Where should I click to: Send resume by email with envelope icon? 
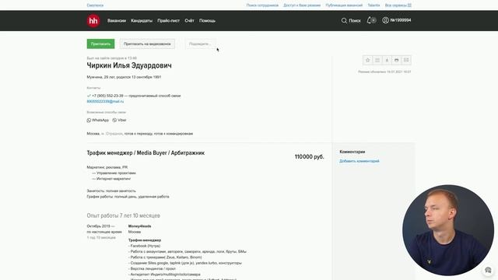click(406, 60)
